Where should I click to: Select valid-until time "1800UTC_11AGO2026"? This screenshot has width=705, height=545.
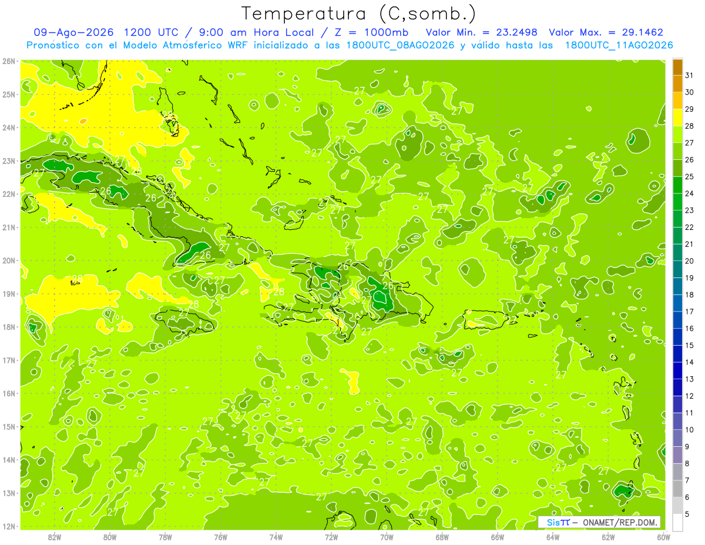point(619,45)
